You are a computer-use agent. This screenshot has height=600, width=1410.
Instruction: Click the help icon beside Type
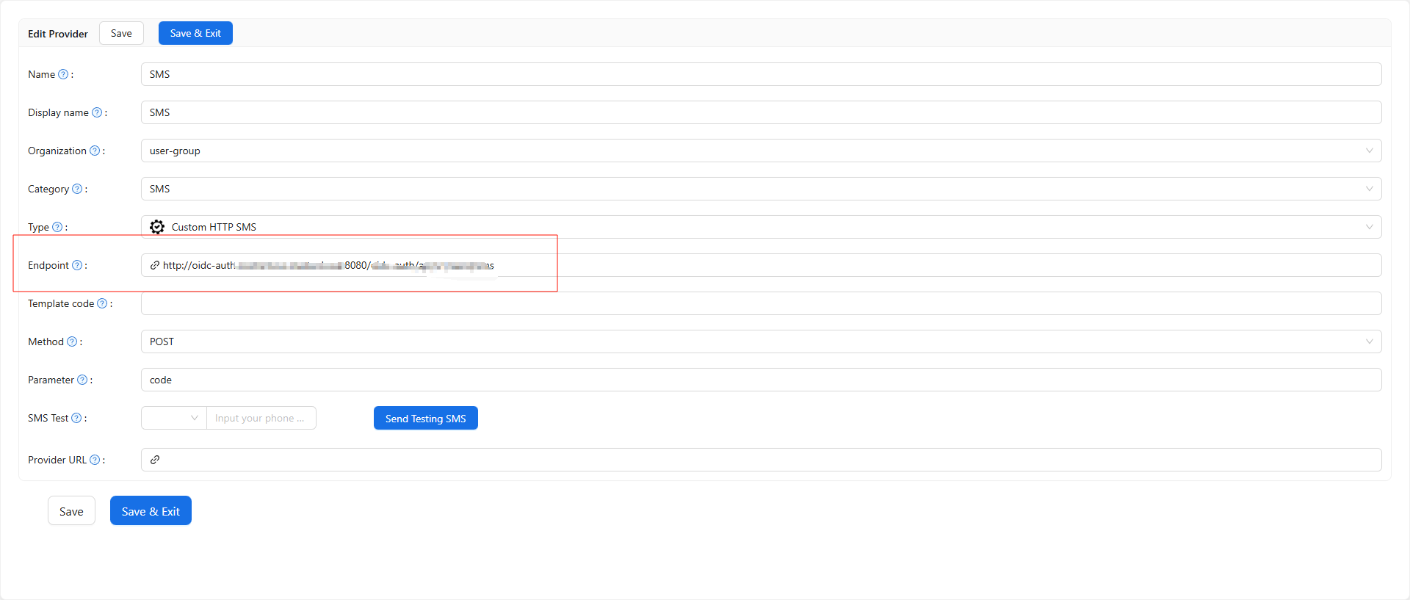[57, 227]
